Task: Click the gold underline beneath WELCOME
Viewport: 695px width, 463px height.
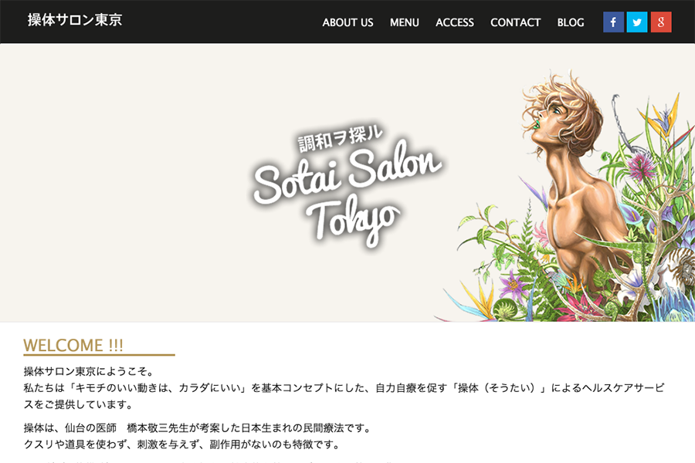Action: click(x=99, y=355)
